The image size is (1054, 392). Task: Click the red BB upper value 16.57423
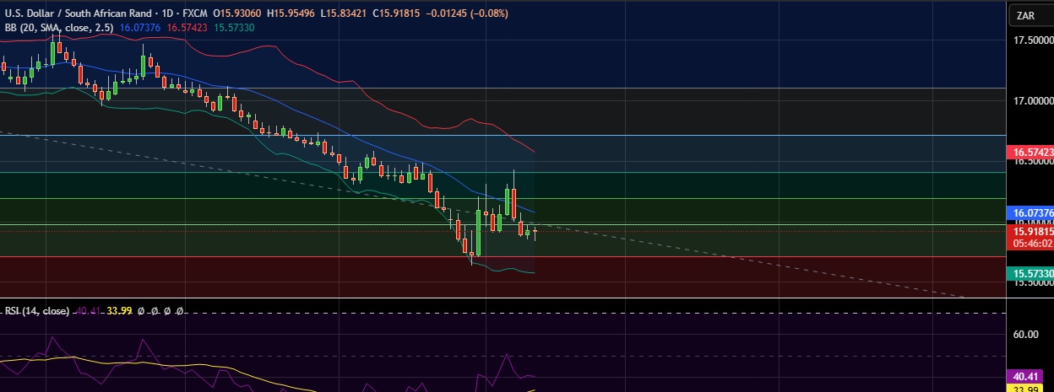click(x=187, y=28)
